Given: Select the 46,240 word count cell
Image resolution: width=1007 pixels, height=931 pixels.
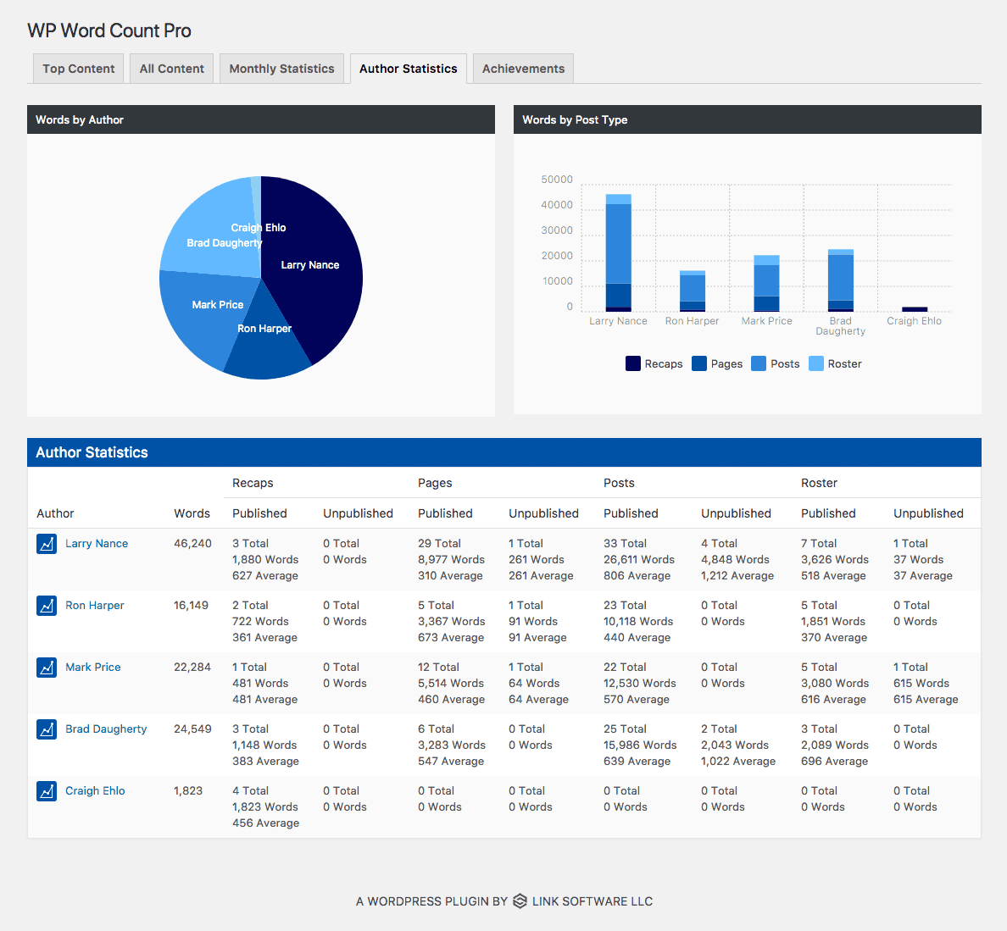Looking at the screenshot, I should click(192, 544).
